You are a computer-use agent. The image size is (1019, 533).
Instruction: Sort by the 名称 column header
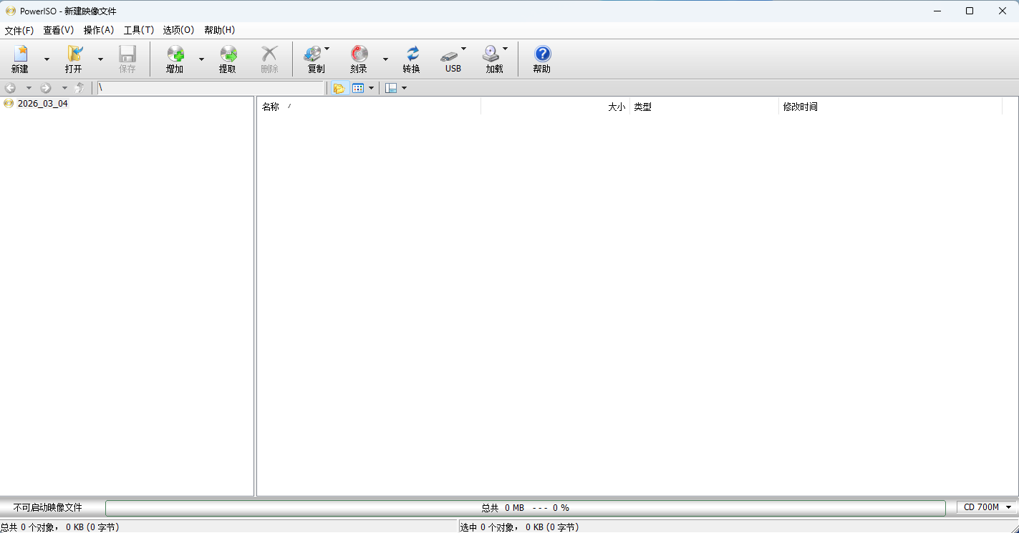pos(369,107)
